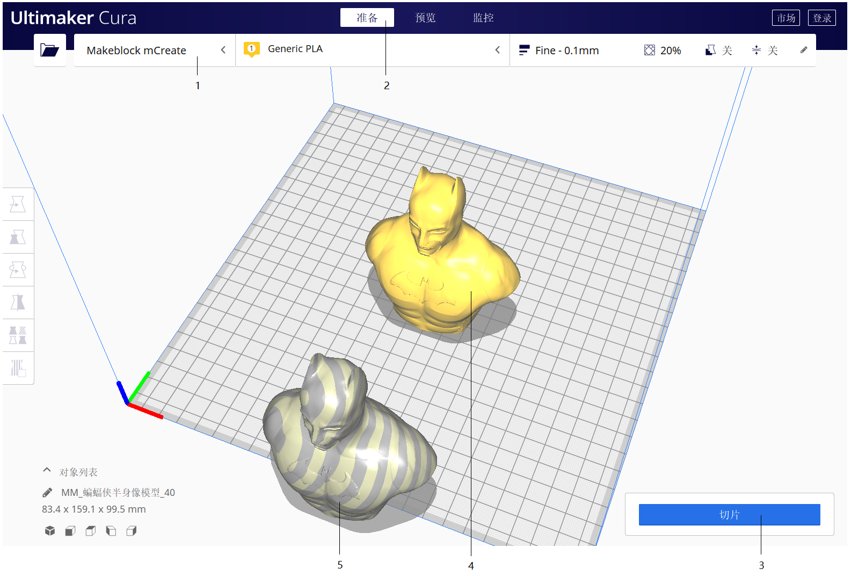Click the Fine profile layer icon

(524, 50)
